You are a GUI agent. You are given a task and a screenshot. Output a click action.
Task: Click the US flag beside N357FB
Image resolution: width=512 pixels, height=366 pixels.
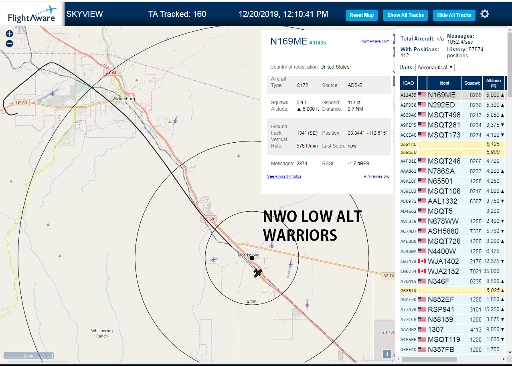pyautogui.click(x=422, y=349)
